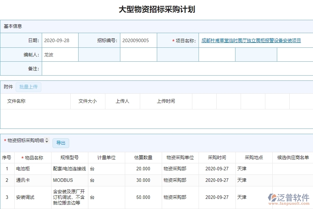This screenshot has height=209, width=313.
Task: Click the 批量上传 batch upload button
Action: 29,87
